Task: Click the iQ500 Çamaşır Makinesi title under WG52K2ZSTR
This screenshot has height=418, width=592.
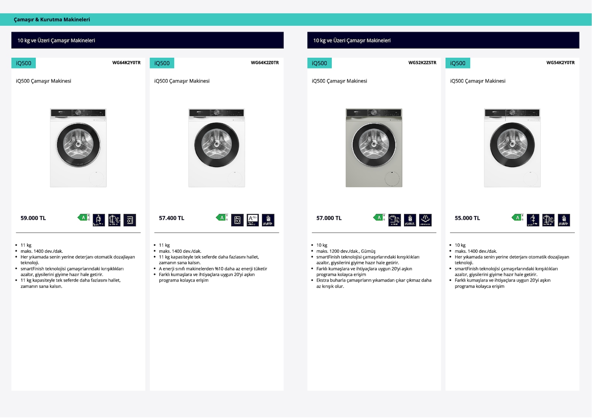Action: point(339,81)
